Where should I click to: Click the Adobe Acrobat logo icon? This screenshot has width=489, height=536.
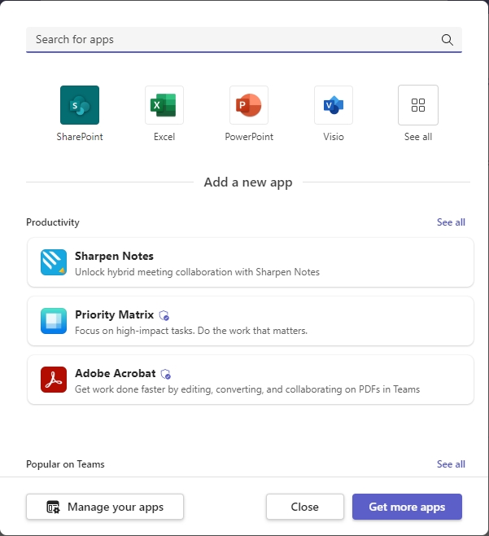pos(54,380)
